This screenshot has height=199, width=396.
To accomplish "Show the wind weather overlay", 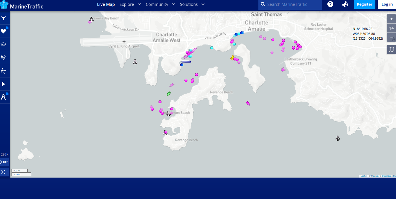I will 3,58.
